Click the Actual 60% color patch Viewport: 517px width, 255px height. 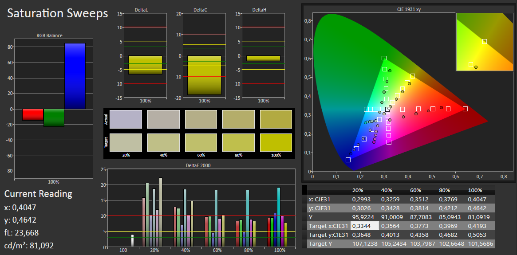point(201,119)
